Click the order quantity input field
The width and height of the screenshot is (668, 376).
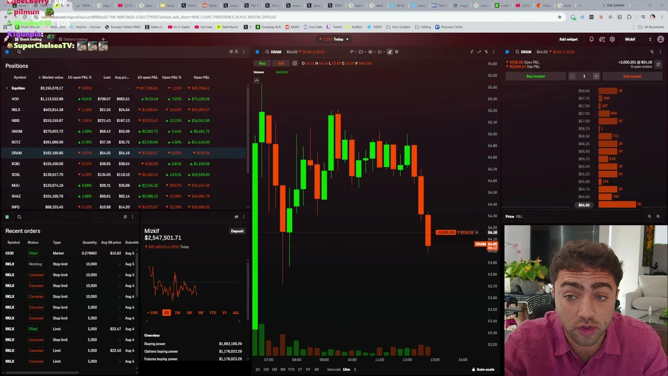coord(584,76)
